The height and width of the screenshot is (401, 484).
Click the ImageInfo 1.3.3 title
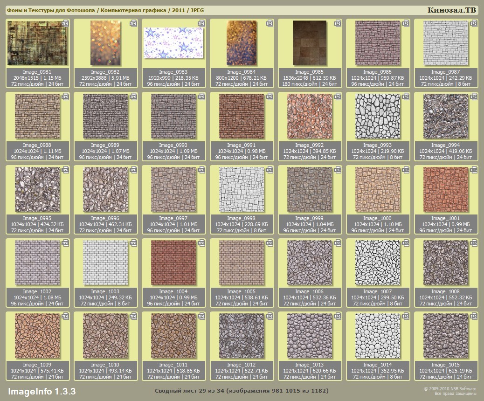pyautogui.click(x=41, y=391)
